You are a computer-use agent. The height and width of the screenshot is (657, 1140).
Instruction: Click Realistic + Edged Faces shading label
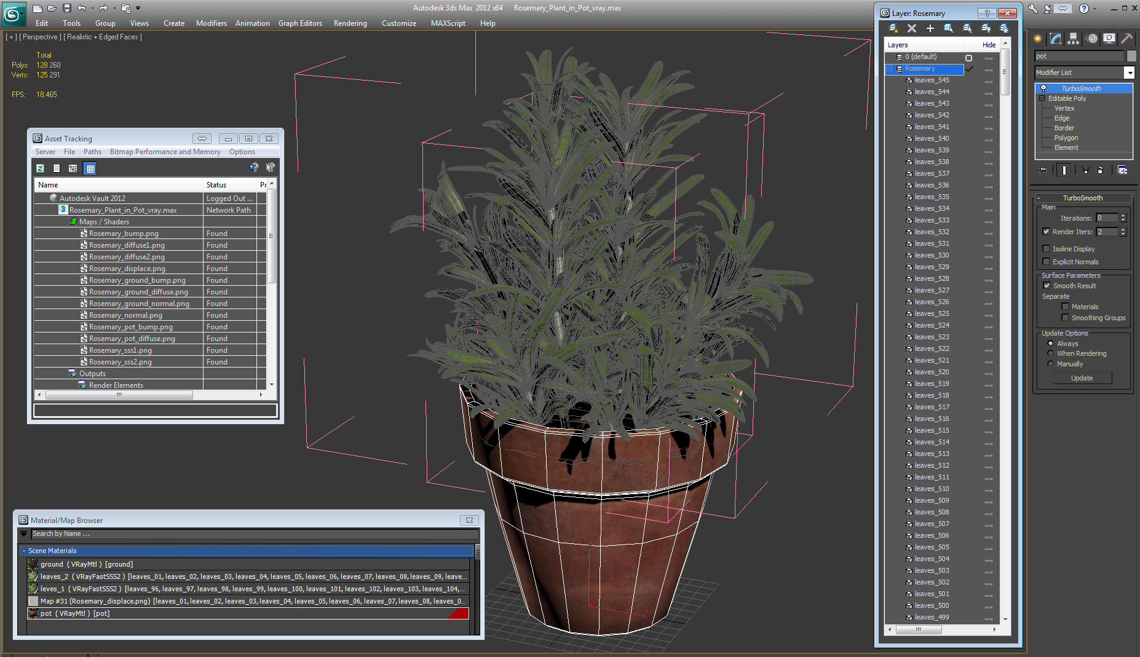[103, 37]
